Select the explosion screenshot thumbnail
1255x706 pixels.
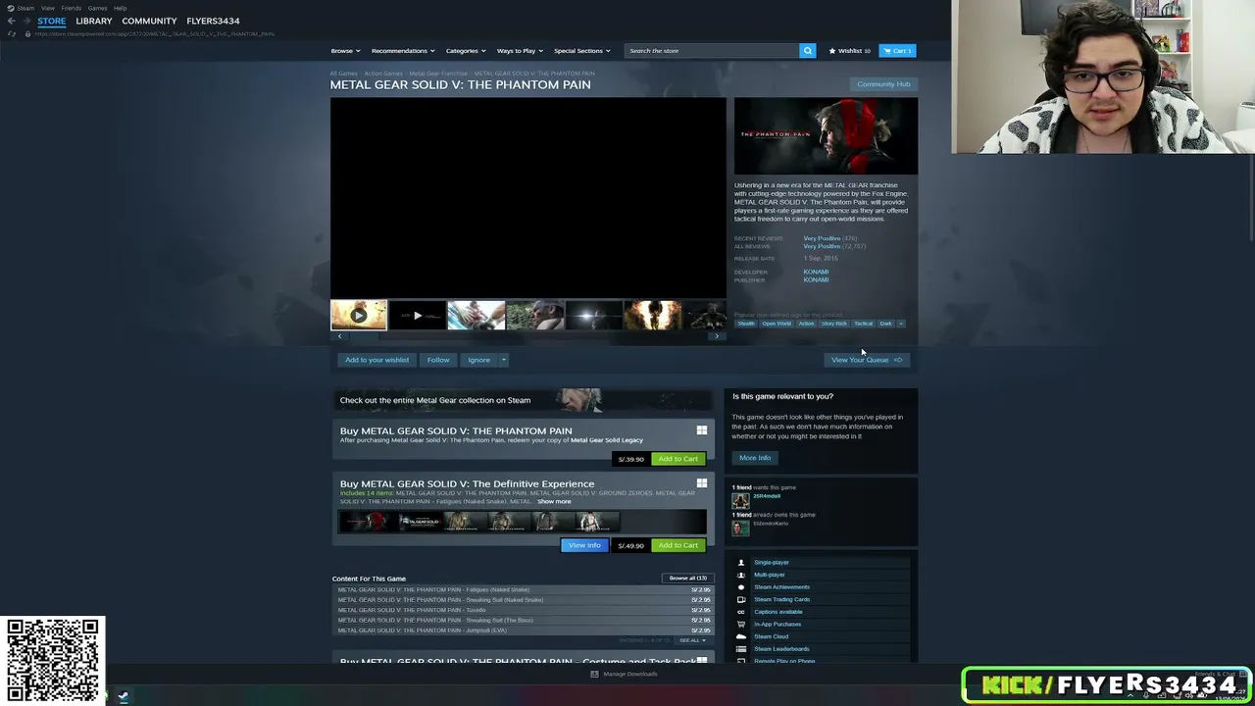pos(652,316)
